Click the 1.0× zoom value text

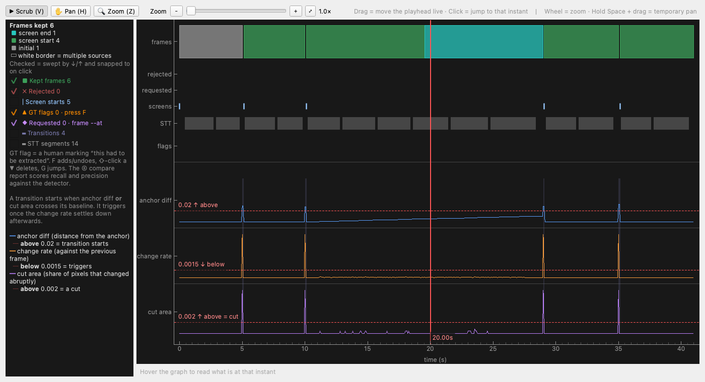tap(325, 11)
